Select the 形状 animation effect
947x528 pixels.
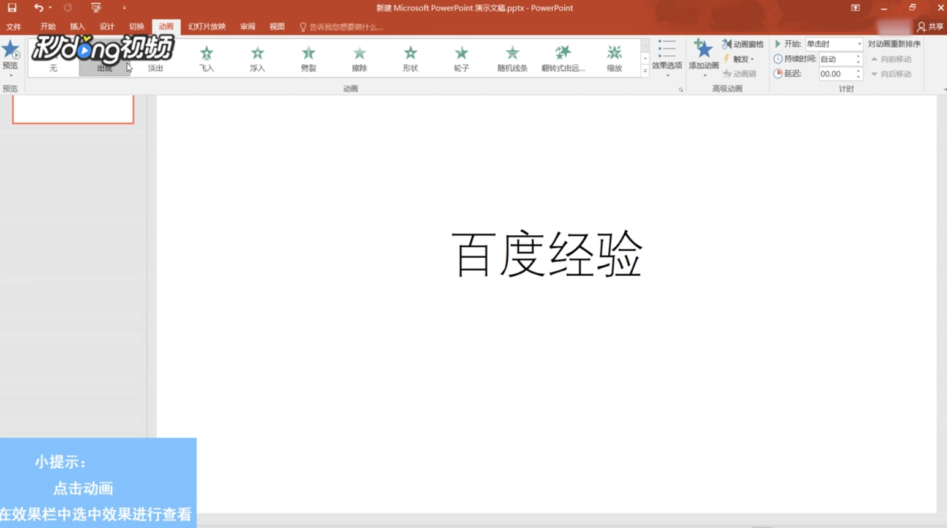410,58
